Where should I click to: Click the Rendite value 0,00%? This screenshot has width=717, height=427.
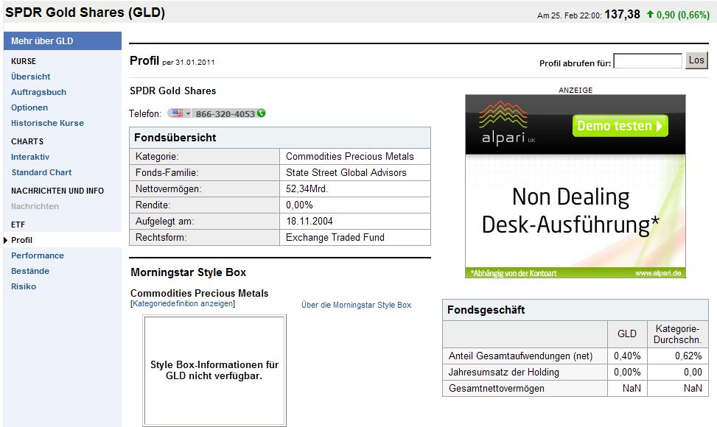(299, 205)
